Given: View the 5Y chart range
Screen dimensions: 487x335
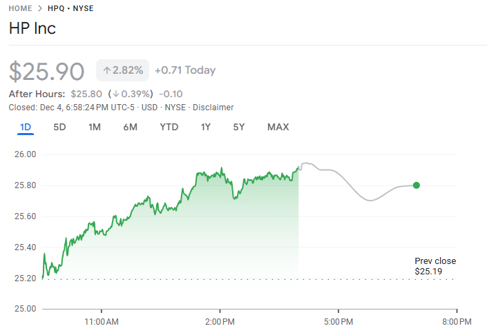Looking at the screenshot, I should [x=239, y=127].
